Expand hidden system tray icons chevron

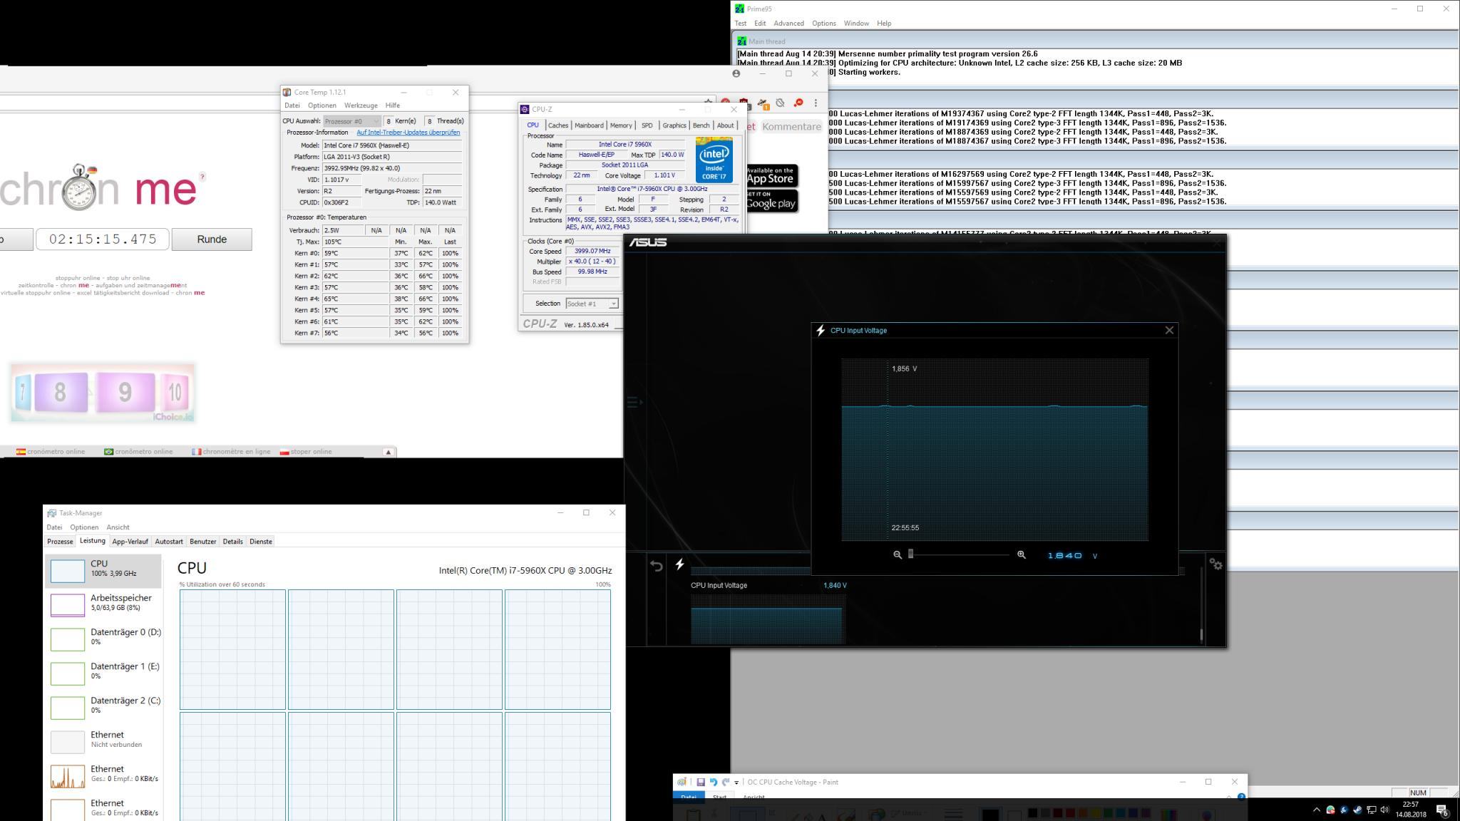click(x=1316, y=810)
